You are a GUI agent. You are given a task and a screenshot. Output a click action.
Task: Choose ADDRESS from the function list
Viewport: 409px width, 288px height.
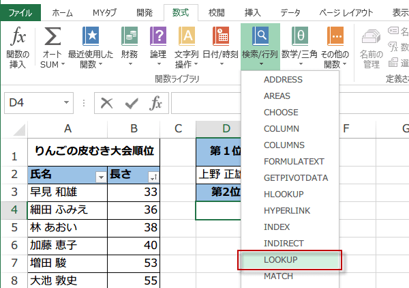(x=290, y=79)
